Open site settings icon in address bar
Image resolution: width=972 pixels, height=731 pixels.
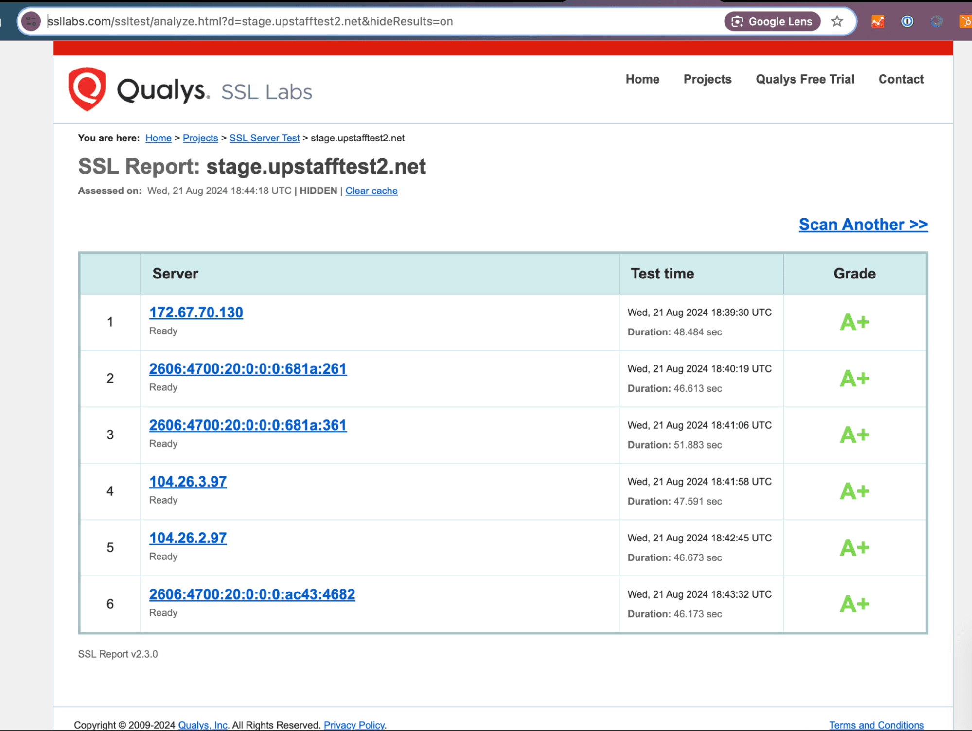click(31, 21)
